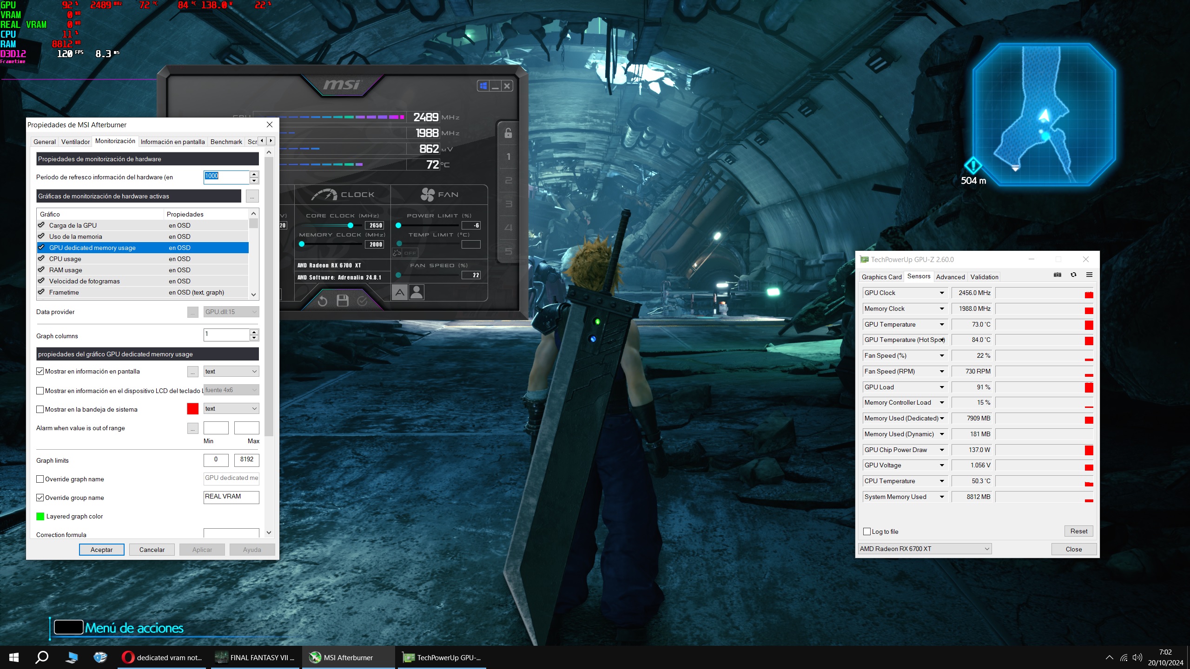The image size is (1190, 669).
Task: Open the GPU-Z Graphics Card tab
Action: point(881,277)
